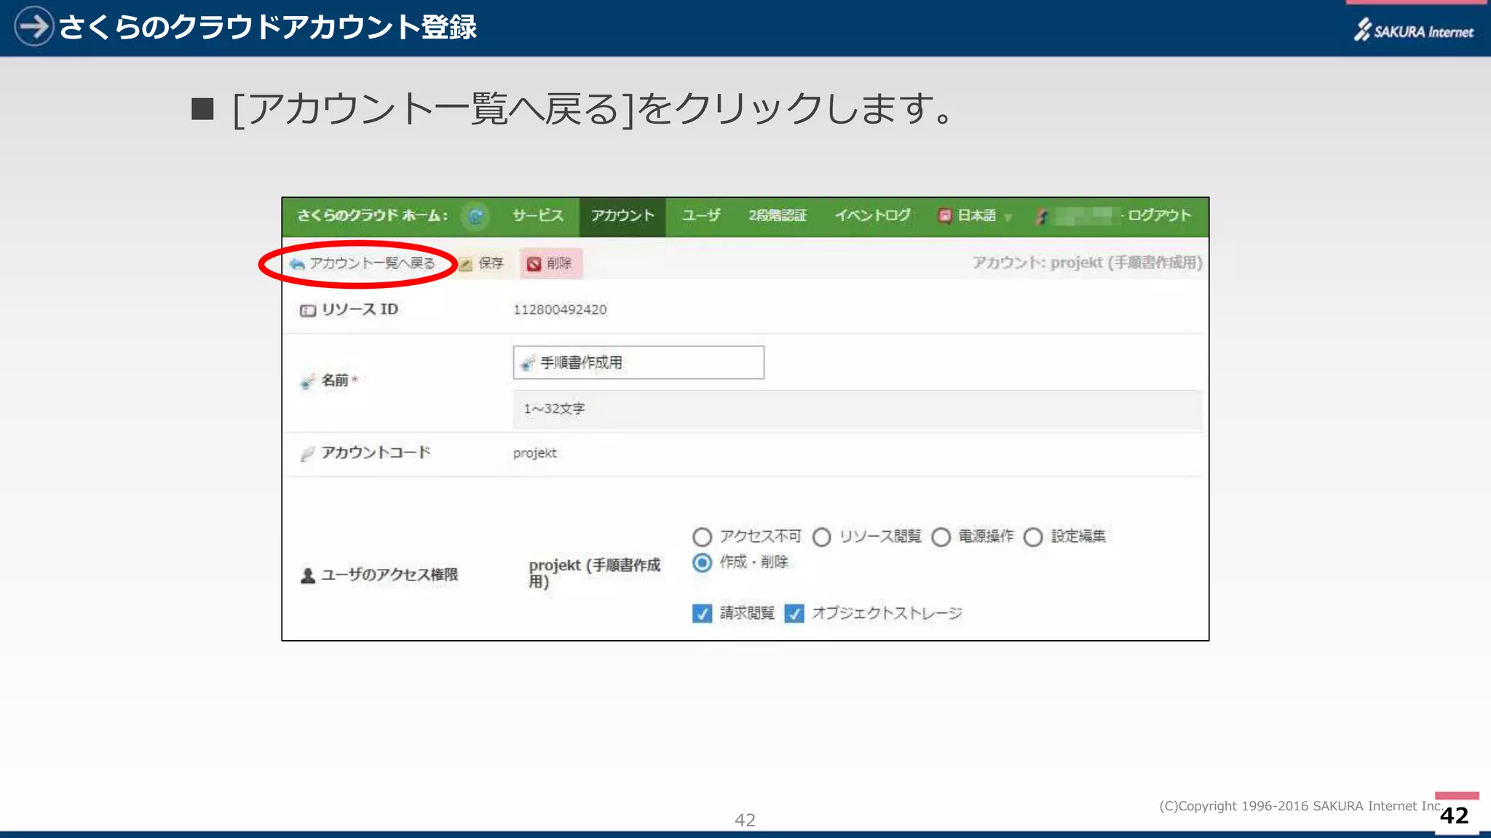1491x838 pixels.
Task: Click the 1~32文字 hint text
Action: (x=554, y=409)
